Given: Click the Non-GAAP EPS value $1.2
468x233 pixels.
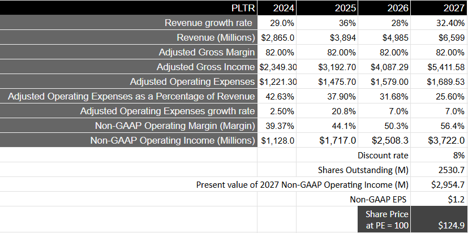Looking at the screenshot, I should [x=439, y=199].
